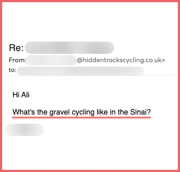Click the "From:" field label
The width and height of the screenshot is (180, 172).
pyautogui.click(x=18, y=60)
